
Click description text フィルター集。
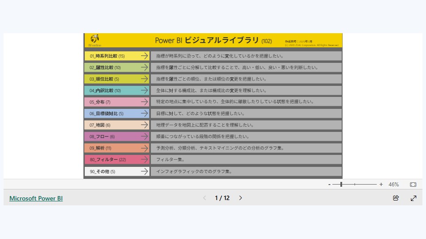click(x=170, y=160)
